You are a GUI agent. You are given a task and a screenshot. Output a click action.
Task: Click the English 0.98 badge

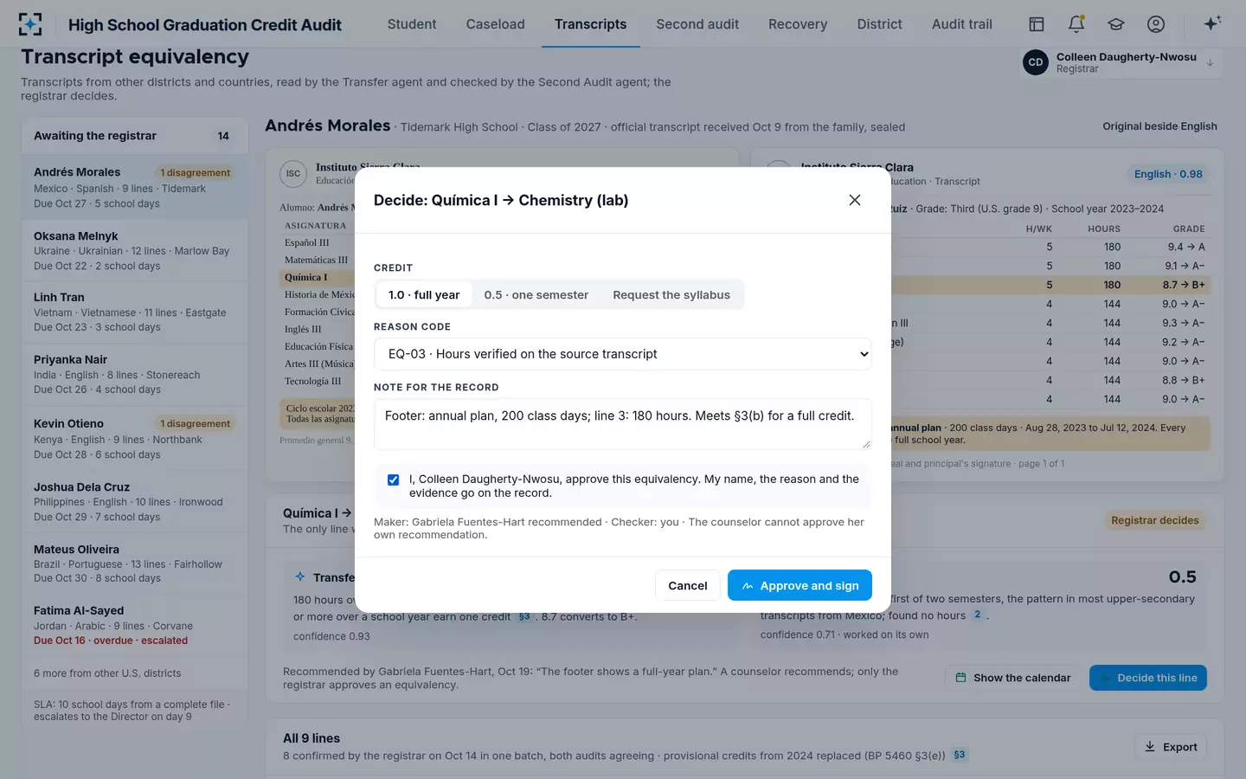pyautogui.click(x=1168, y=174)
